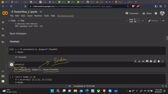Move the print(c) cell down

[x=139, y=61]
